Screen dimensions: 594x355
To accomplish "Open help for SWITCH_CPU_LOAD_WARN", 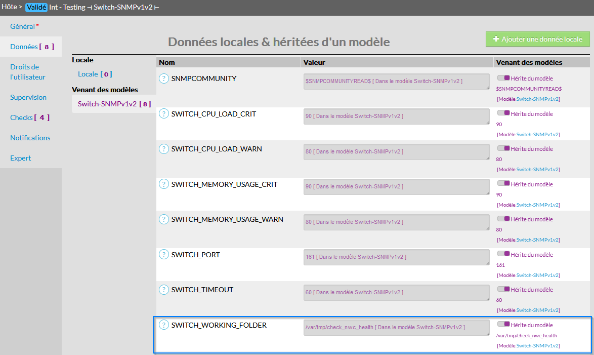I will tap(163, 149).
